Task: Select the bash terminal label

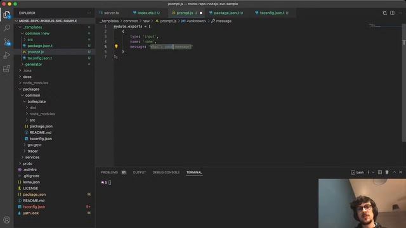Action: pos(357,172)
